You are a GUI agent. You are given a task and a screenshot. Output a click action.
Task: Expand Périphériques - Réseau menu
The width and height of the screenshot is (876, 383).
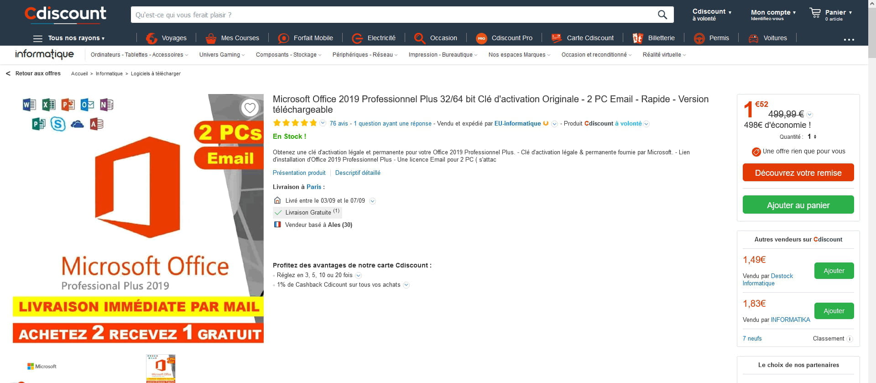(365, 55)
